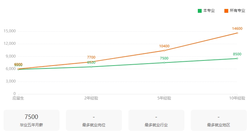Click the 应届生 starting data point

point(18,69)
